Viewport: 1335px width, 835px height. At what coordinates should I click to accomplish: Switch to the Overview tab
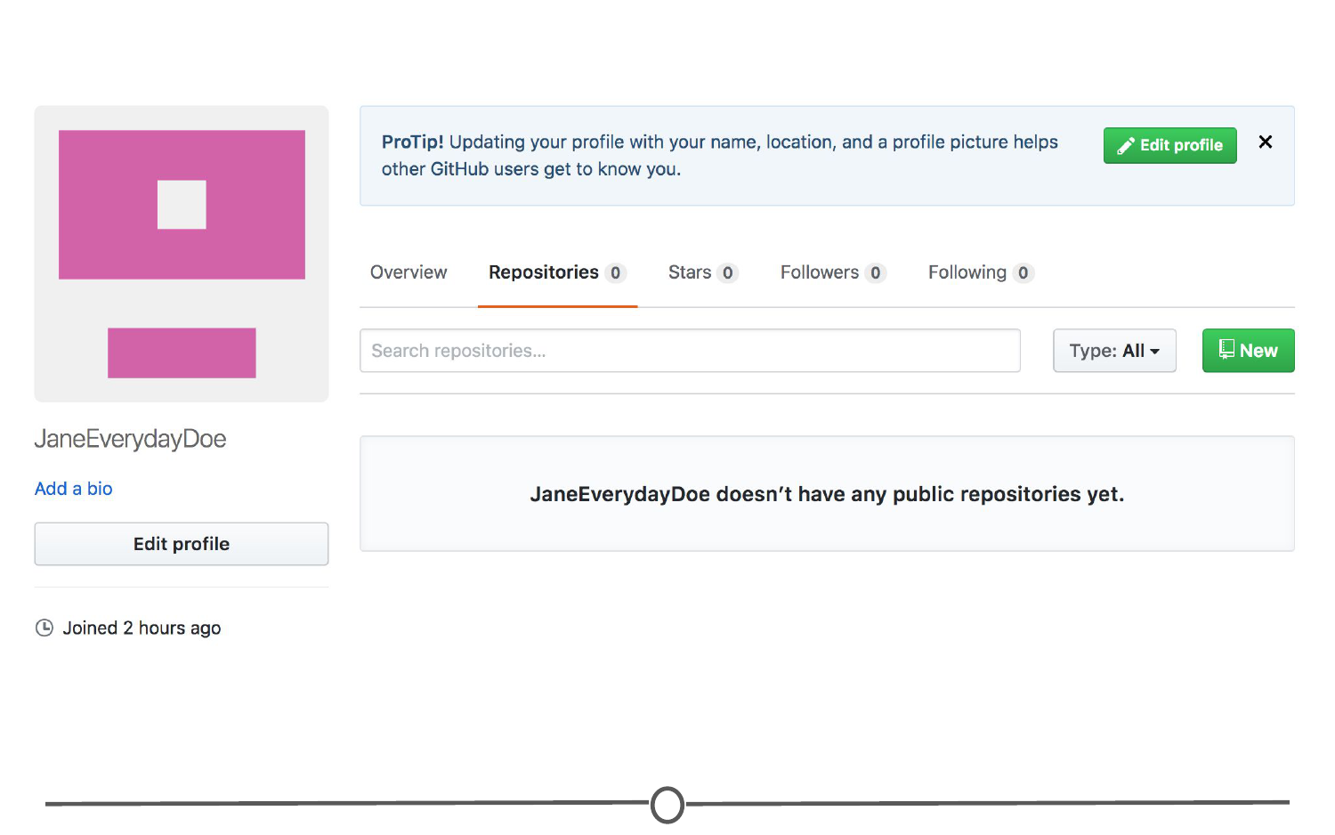(x=409, y=272)
